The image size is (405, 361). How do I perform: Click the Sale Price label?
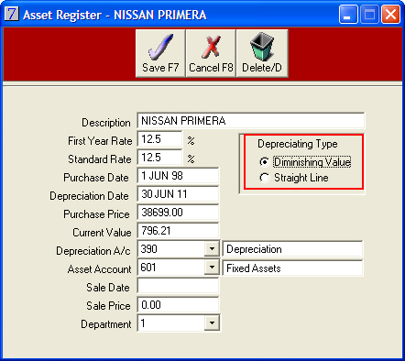pos(108,306)
